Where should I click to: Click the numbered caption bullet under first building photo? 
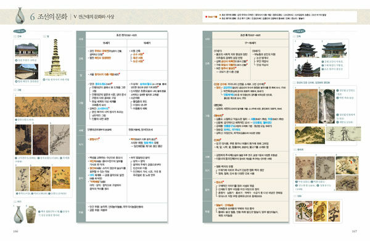(x=16, y=60)
